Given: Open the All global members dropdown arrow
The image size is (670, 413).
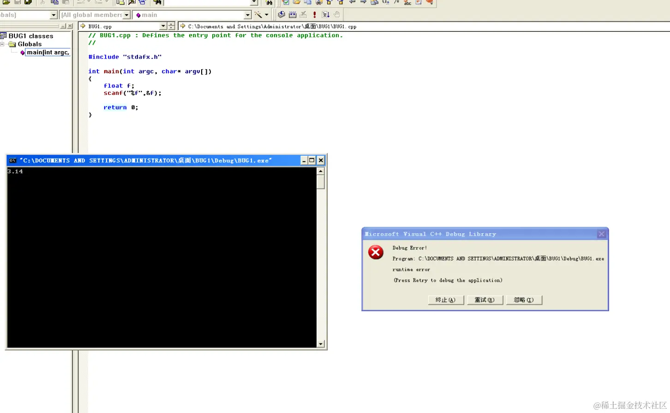Looking at the screenshot, I should tap(126, 15).
